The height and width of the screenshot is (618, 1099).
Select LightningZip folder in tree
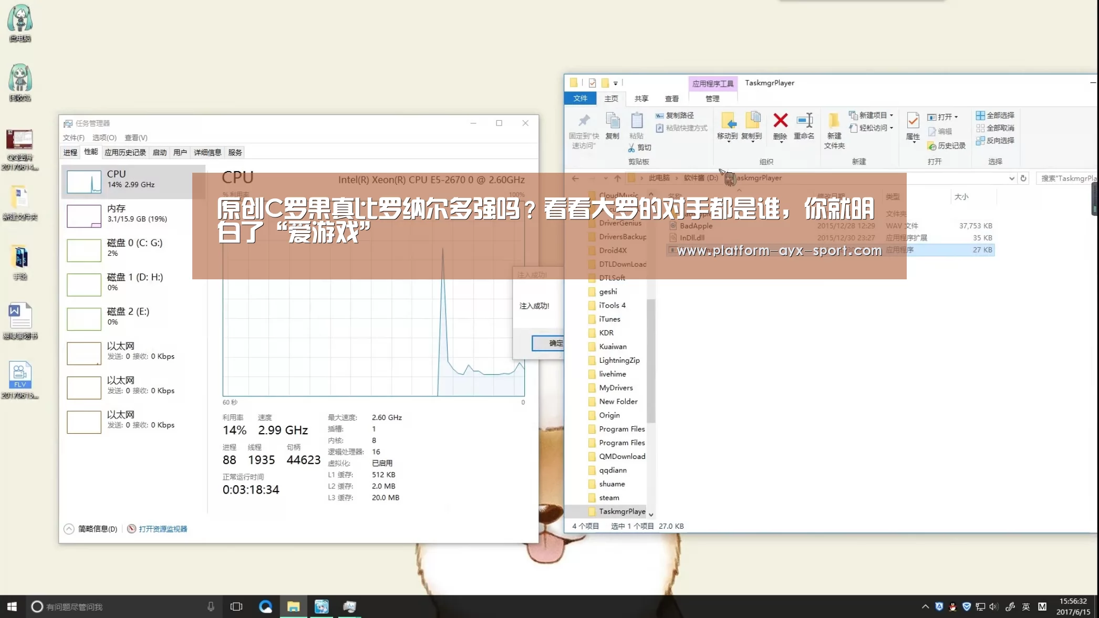(x=615, y=360)
